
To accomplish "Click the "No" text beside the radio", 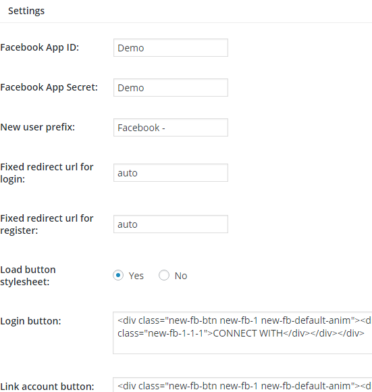I will 181,276.
